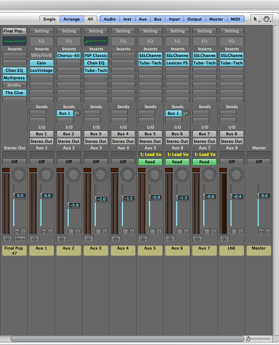Select the hand tool in toolbar
The image size is (279, 345).
[267, 19]
